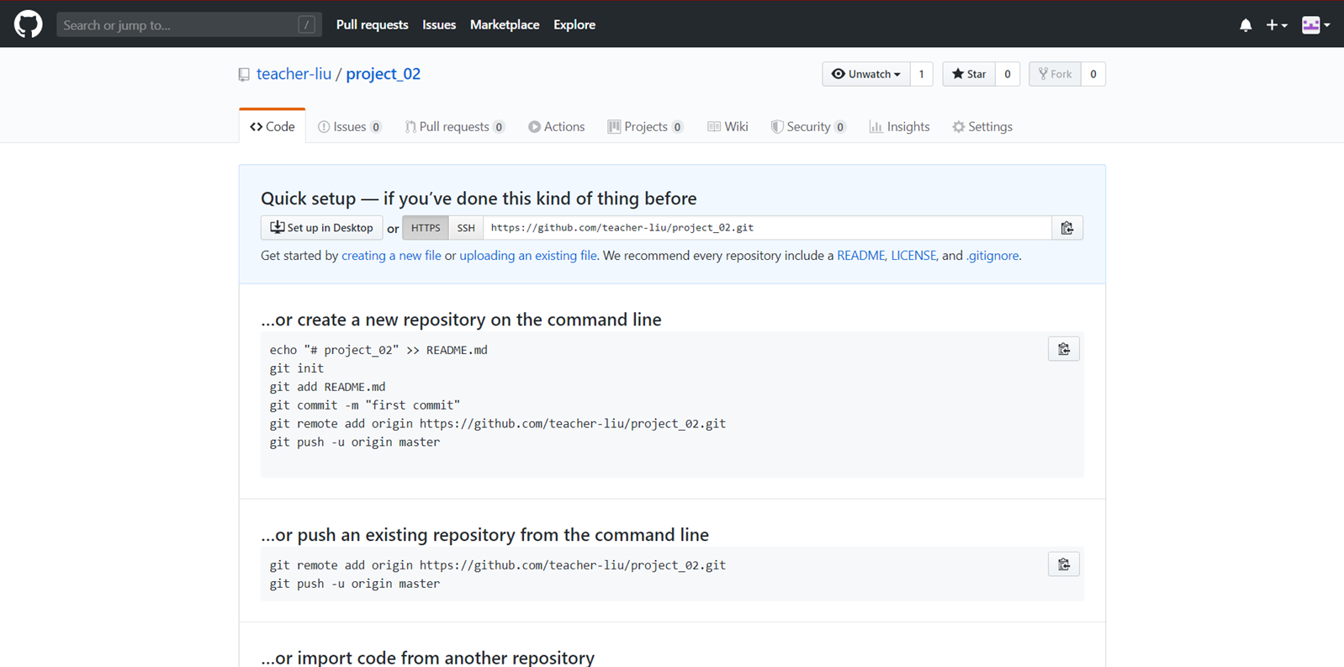Copy the push existing repository commands

pyautogui.click(x=1063, y=564)
